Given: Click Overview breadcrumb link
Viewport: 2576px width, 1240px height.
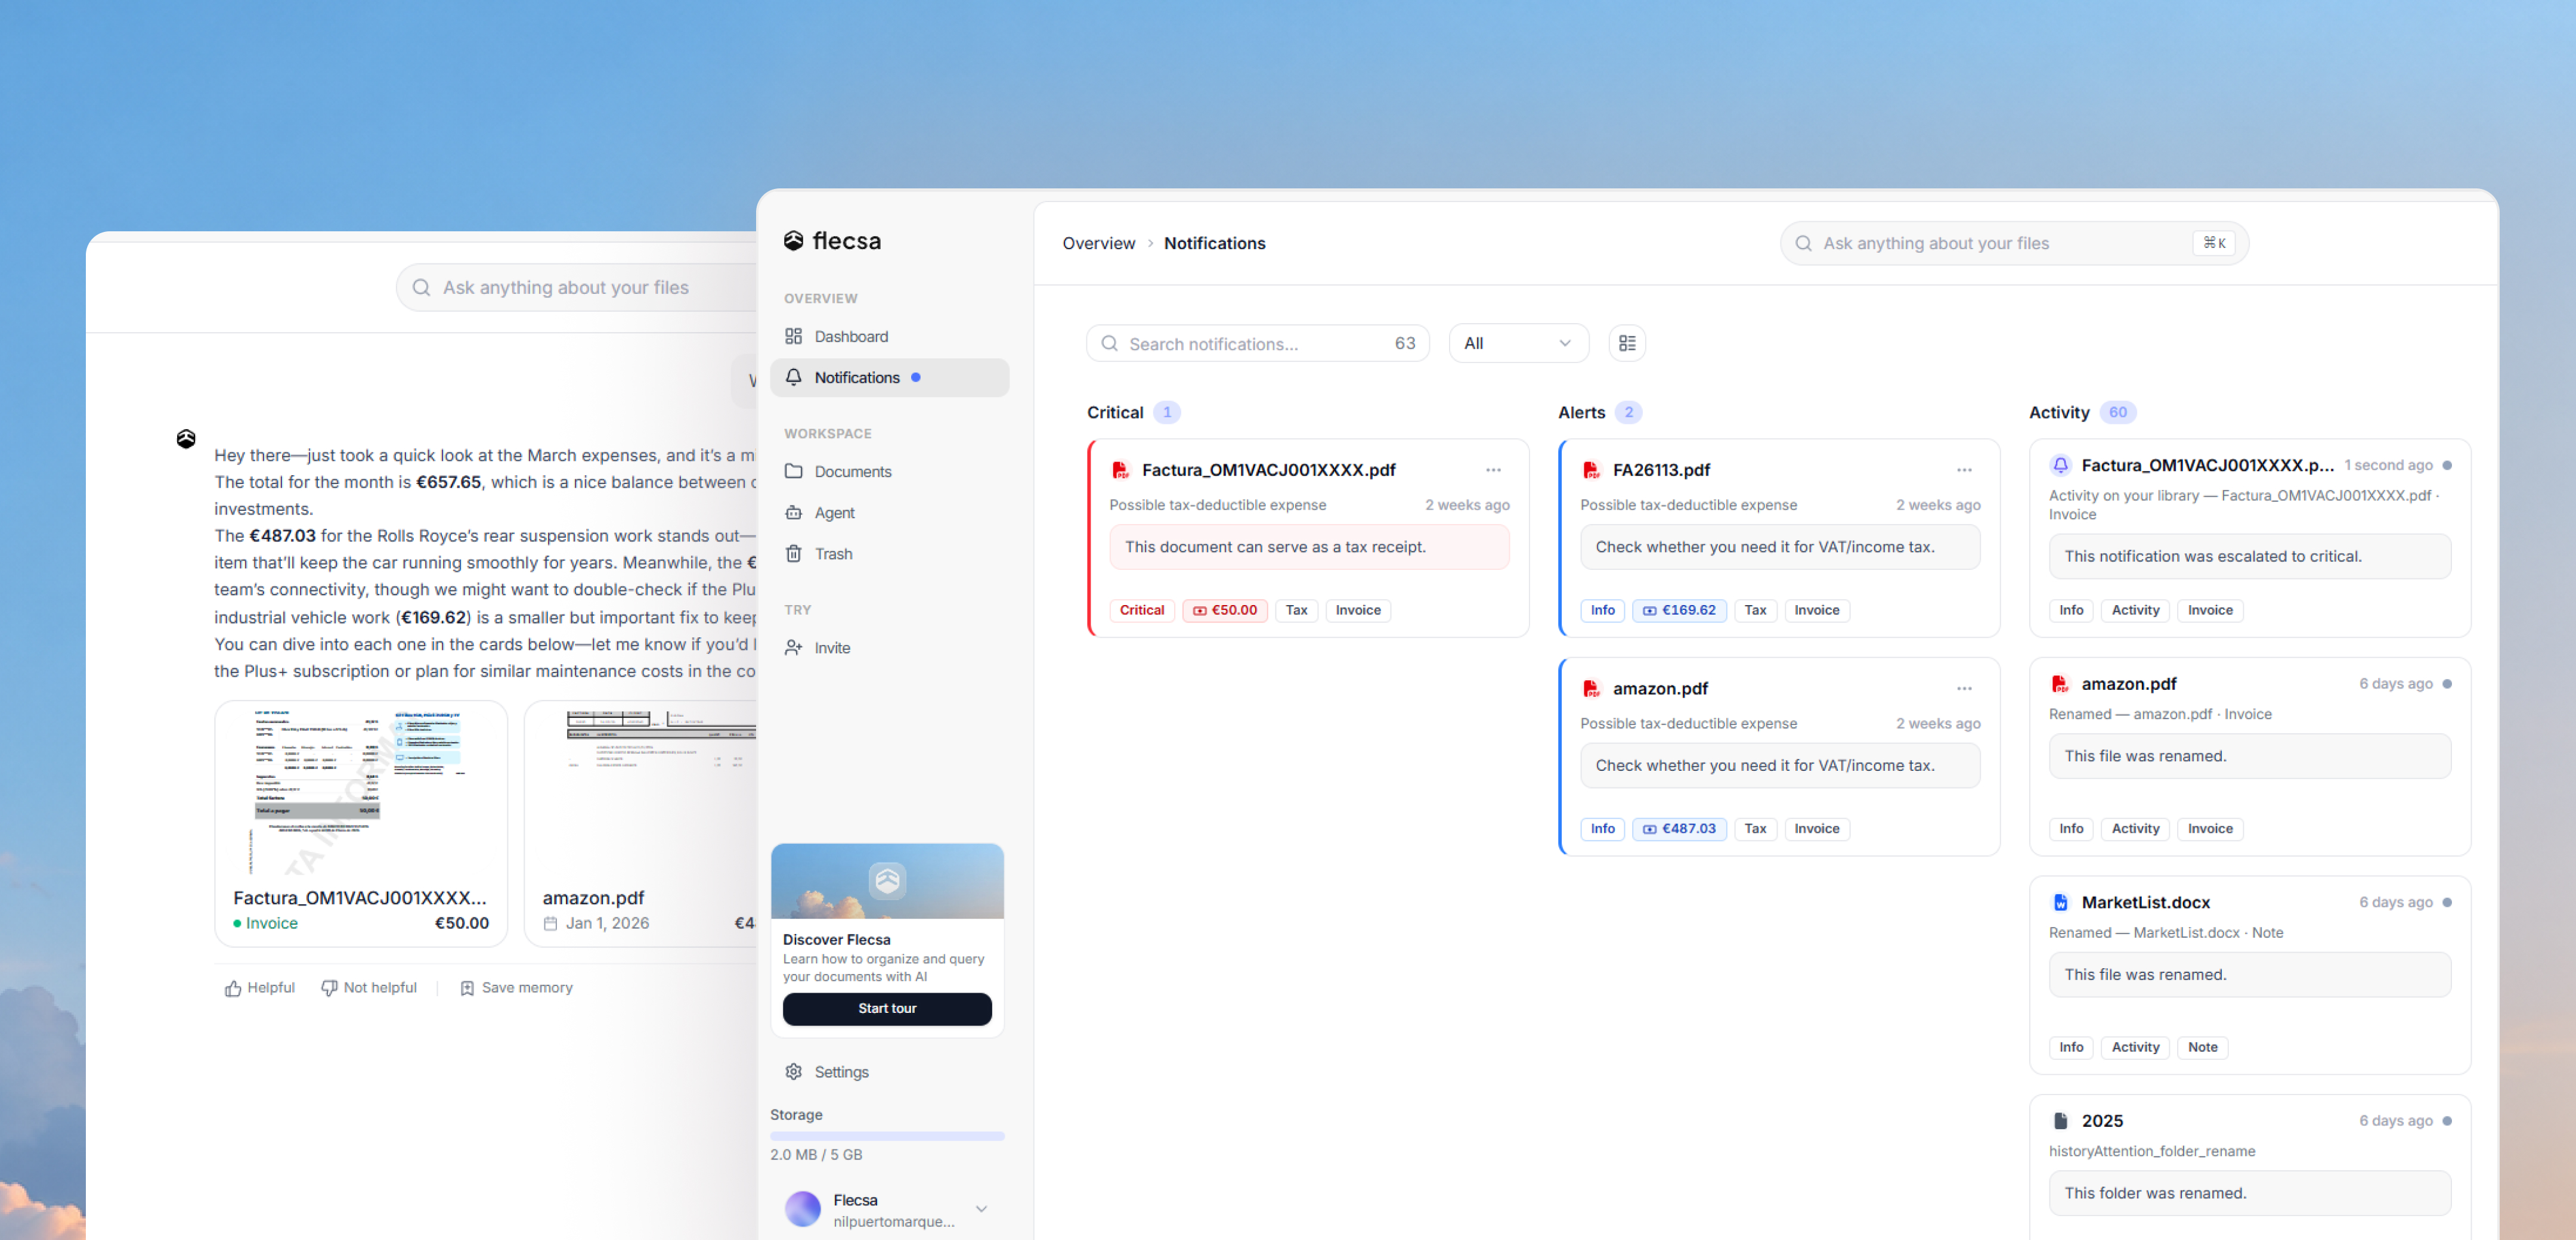Looking at the screenshot, I should (x=1098, y=243).
